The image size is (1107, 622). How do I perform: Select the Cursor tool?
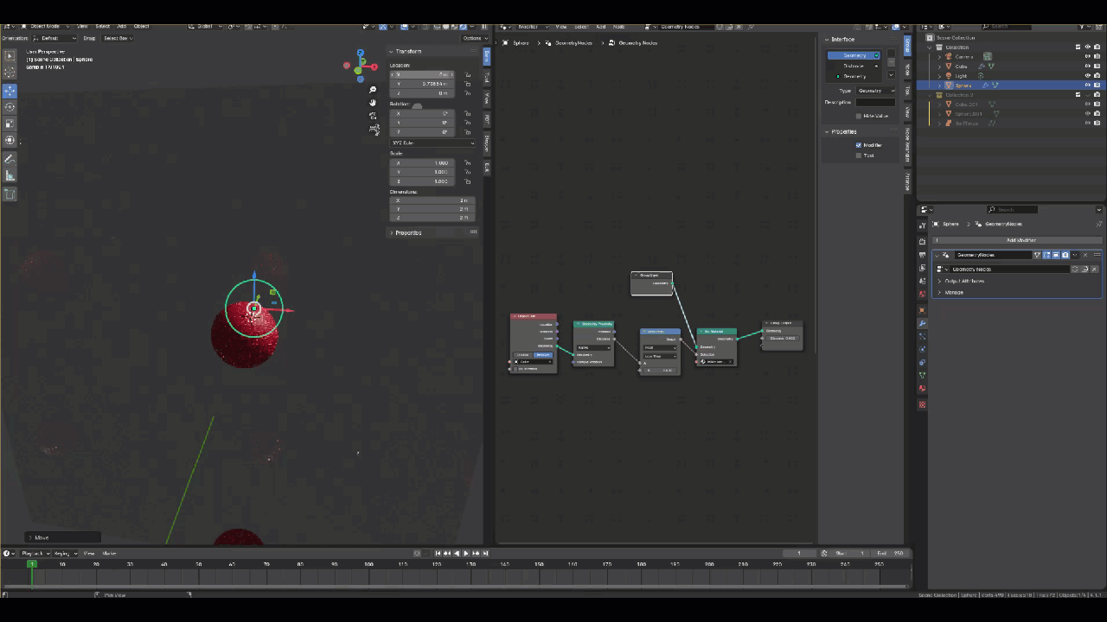pos(10,73)
